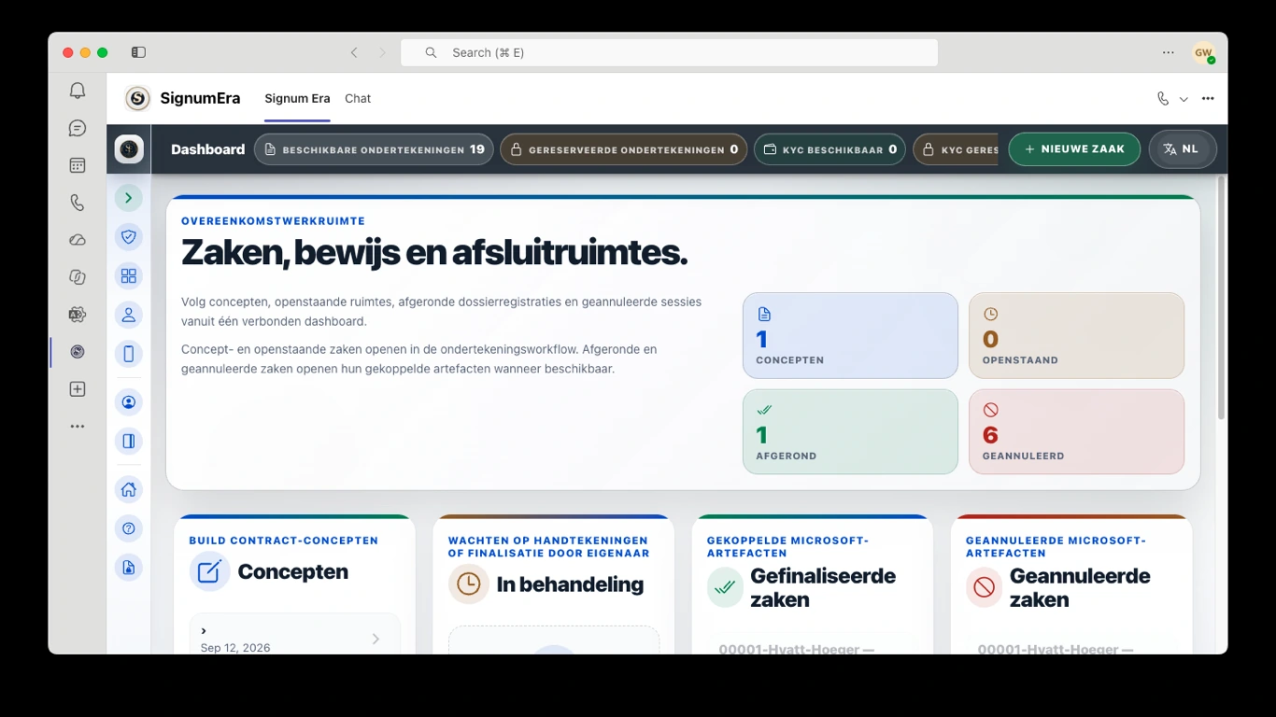Open the Concepten stat card

(850, 336)
